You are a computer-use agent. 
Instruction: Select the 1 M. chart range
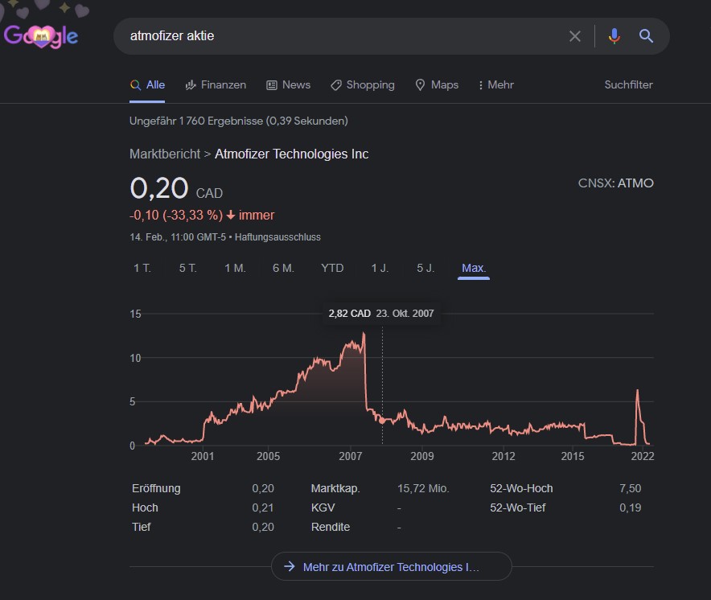pos(235,268)
